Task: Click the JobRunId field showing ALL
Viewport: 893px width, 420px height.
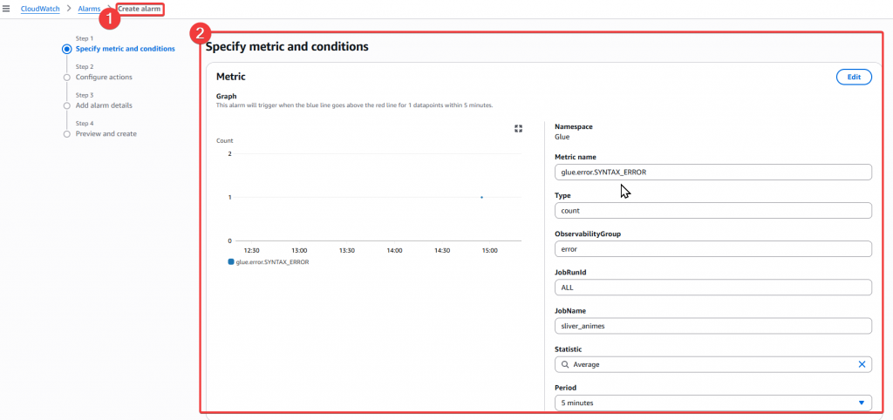Action: tap(713, 287)
